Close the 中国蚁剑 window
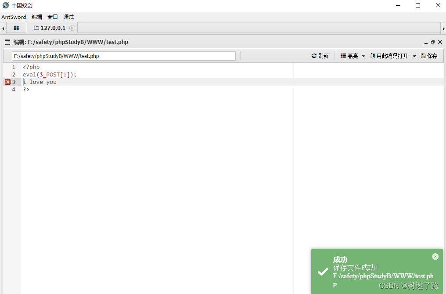This screenshot has width=446, height=294. (438, 5)
